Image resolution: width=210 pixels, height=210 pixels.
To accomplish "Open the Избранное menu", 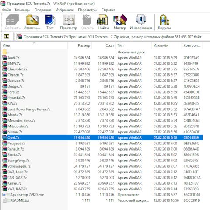I will point(65,10).
